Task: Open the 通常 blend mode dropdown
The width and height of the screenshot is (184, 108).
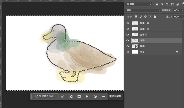Action: (143, 10)
